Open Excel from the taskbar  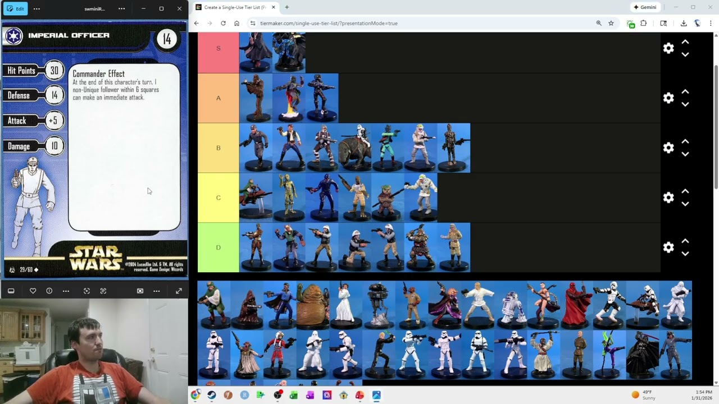coord(294,395)
